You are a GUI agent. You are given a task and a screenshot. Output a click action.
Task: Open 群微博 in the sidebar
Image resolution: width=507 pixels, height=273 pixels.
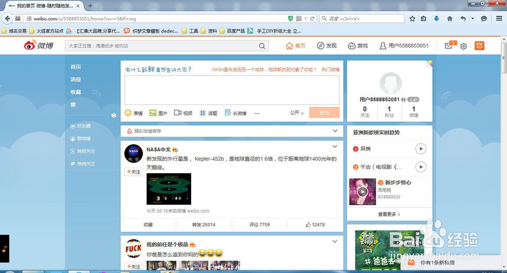81,139
